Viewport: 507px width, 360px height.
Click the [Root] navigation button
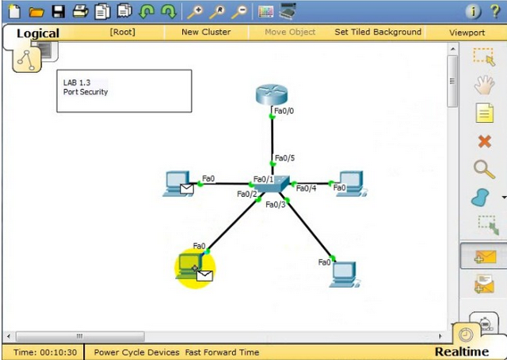click(122, 32)
